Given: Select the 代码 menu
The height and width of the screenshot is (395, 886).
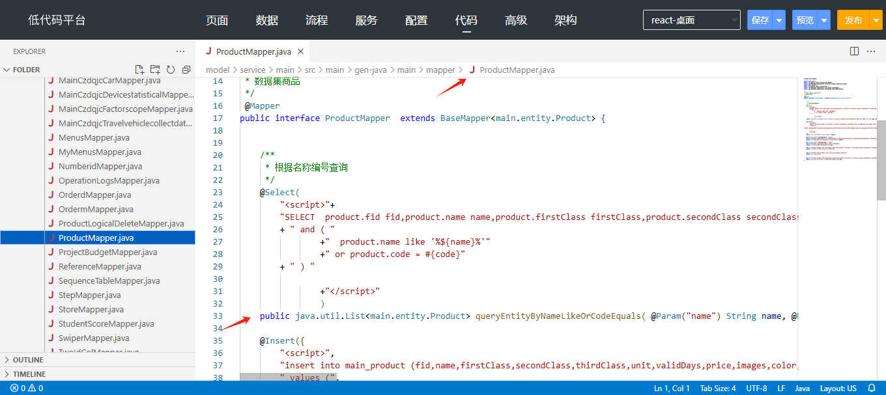Looking at the screenshot, I should pos(466,20).
